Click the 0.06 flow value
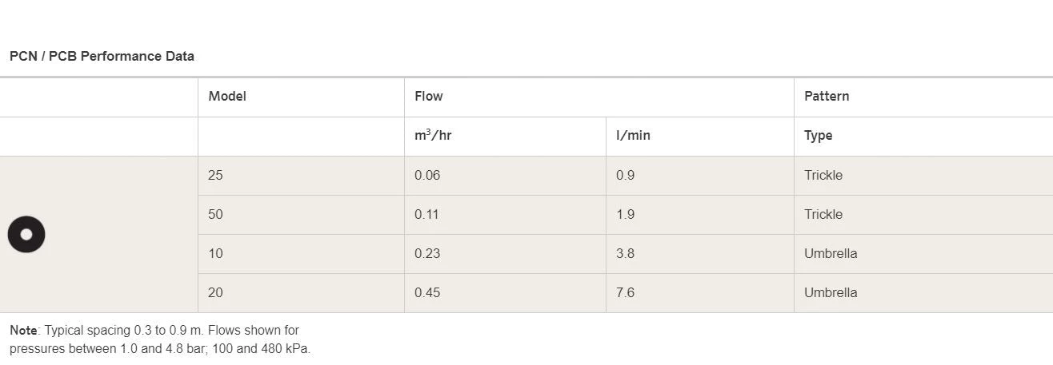 click(x=427, y=176)
